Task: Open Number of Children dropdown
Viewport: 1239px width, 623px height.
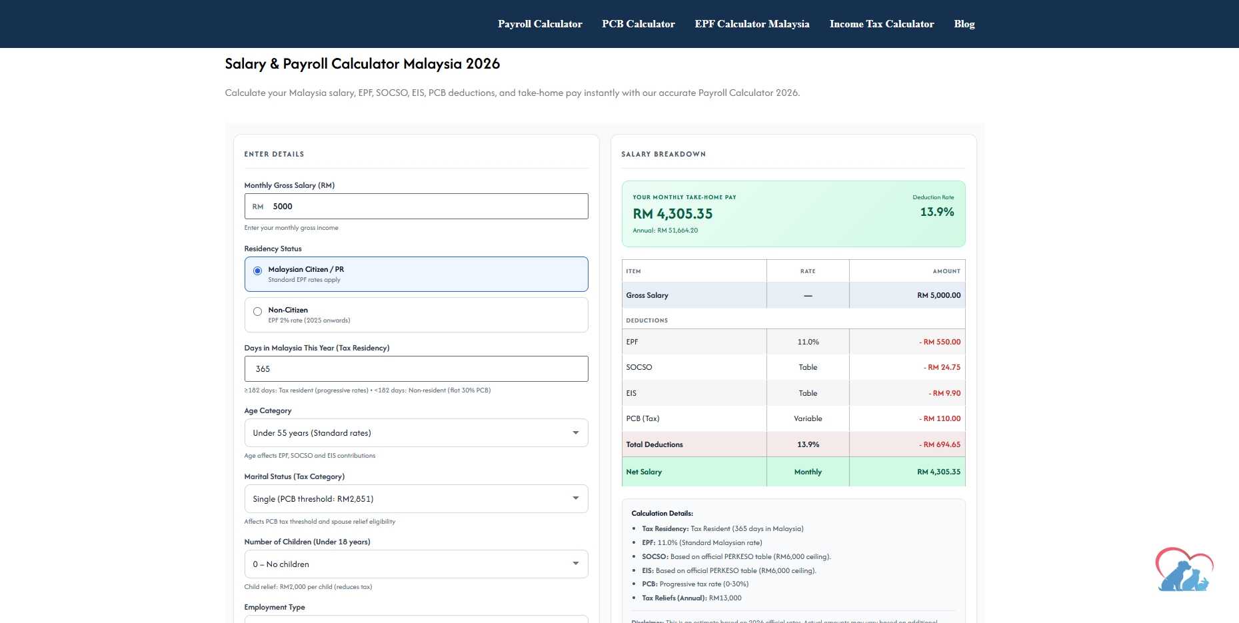Action: 416,564
